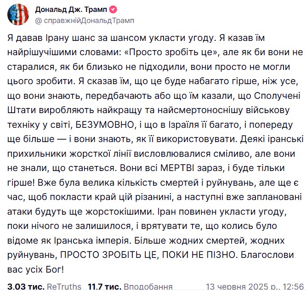Screen dimensions: 307x291
Task: Click the 11.7 тис. likes count
Action: (105, 286)
